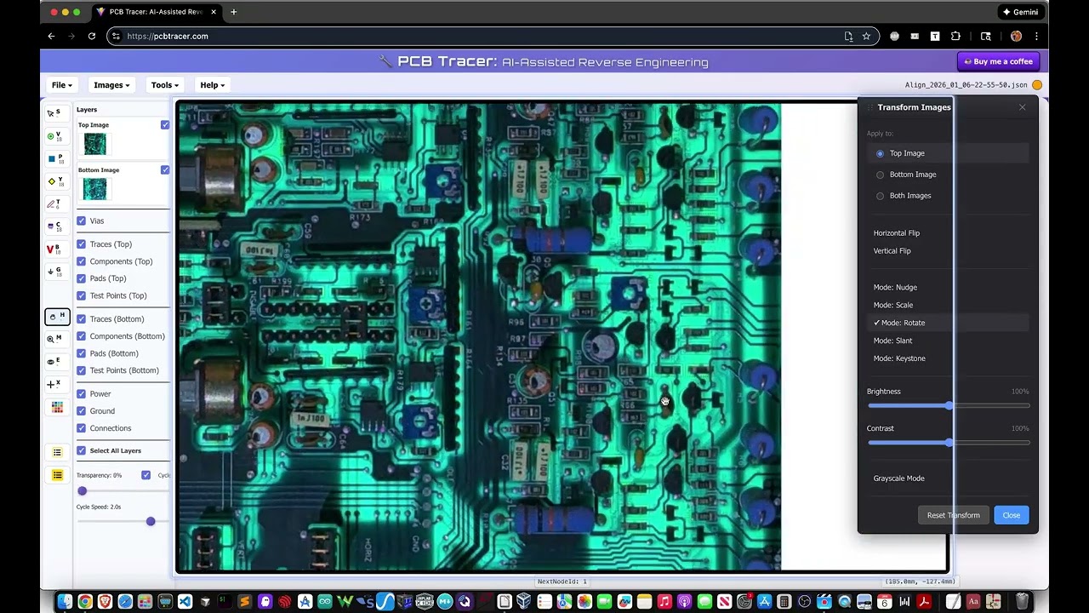This screenshot has width=1089, height=613.
Task: Go back to the previous page
Action: [x=51, y=36]
